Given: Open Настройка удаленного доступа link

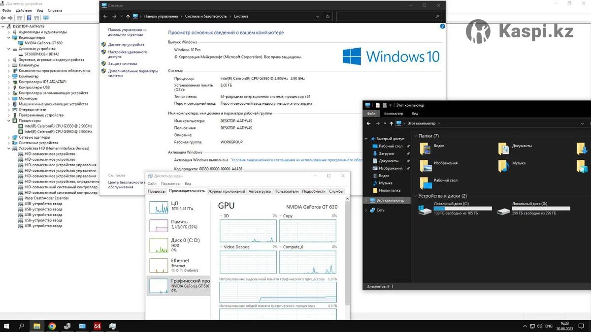Looking at the screenshot, I should click(128, 54).
